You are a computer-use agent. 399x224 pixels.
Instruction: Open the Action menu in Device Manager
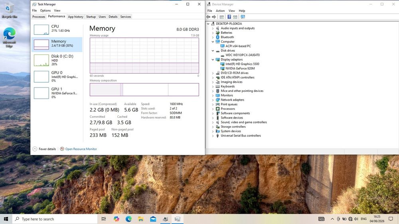[x=220, y=11]
